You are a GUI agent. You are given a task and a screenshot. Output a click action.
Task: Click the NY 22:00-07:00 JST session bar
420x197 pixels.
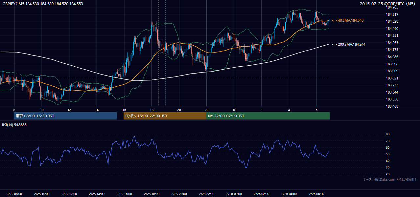click(268, 116)
